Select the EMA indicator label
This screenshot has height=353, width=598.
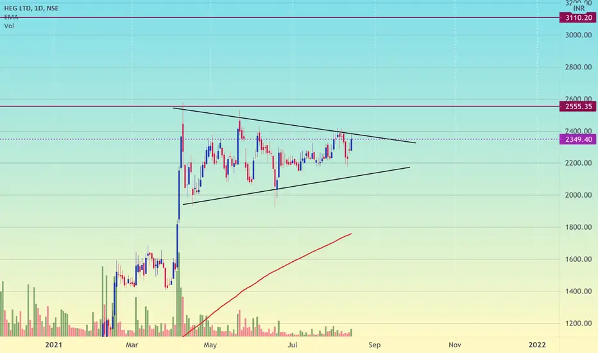pos(11,17)
